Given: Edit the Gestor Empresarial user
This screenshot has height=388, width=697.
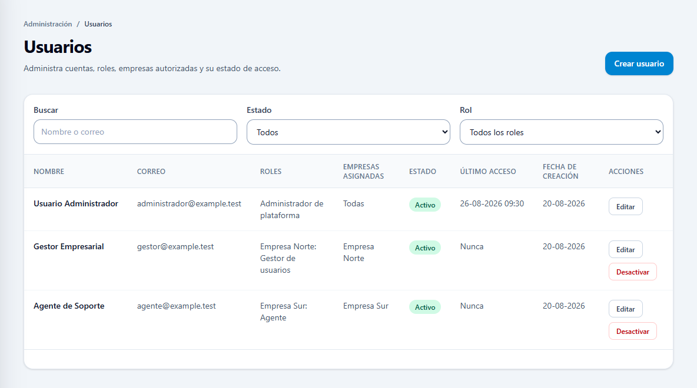Looking at the screenshot, I should [x=625, y=249].
